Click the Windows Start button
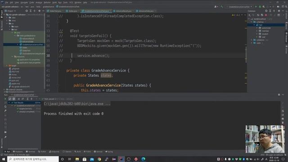 point(4,159)
